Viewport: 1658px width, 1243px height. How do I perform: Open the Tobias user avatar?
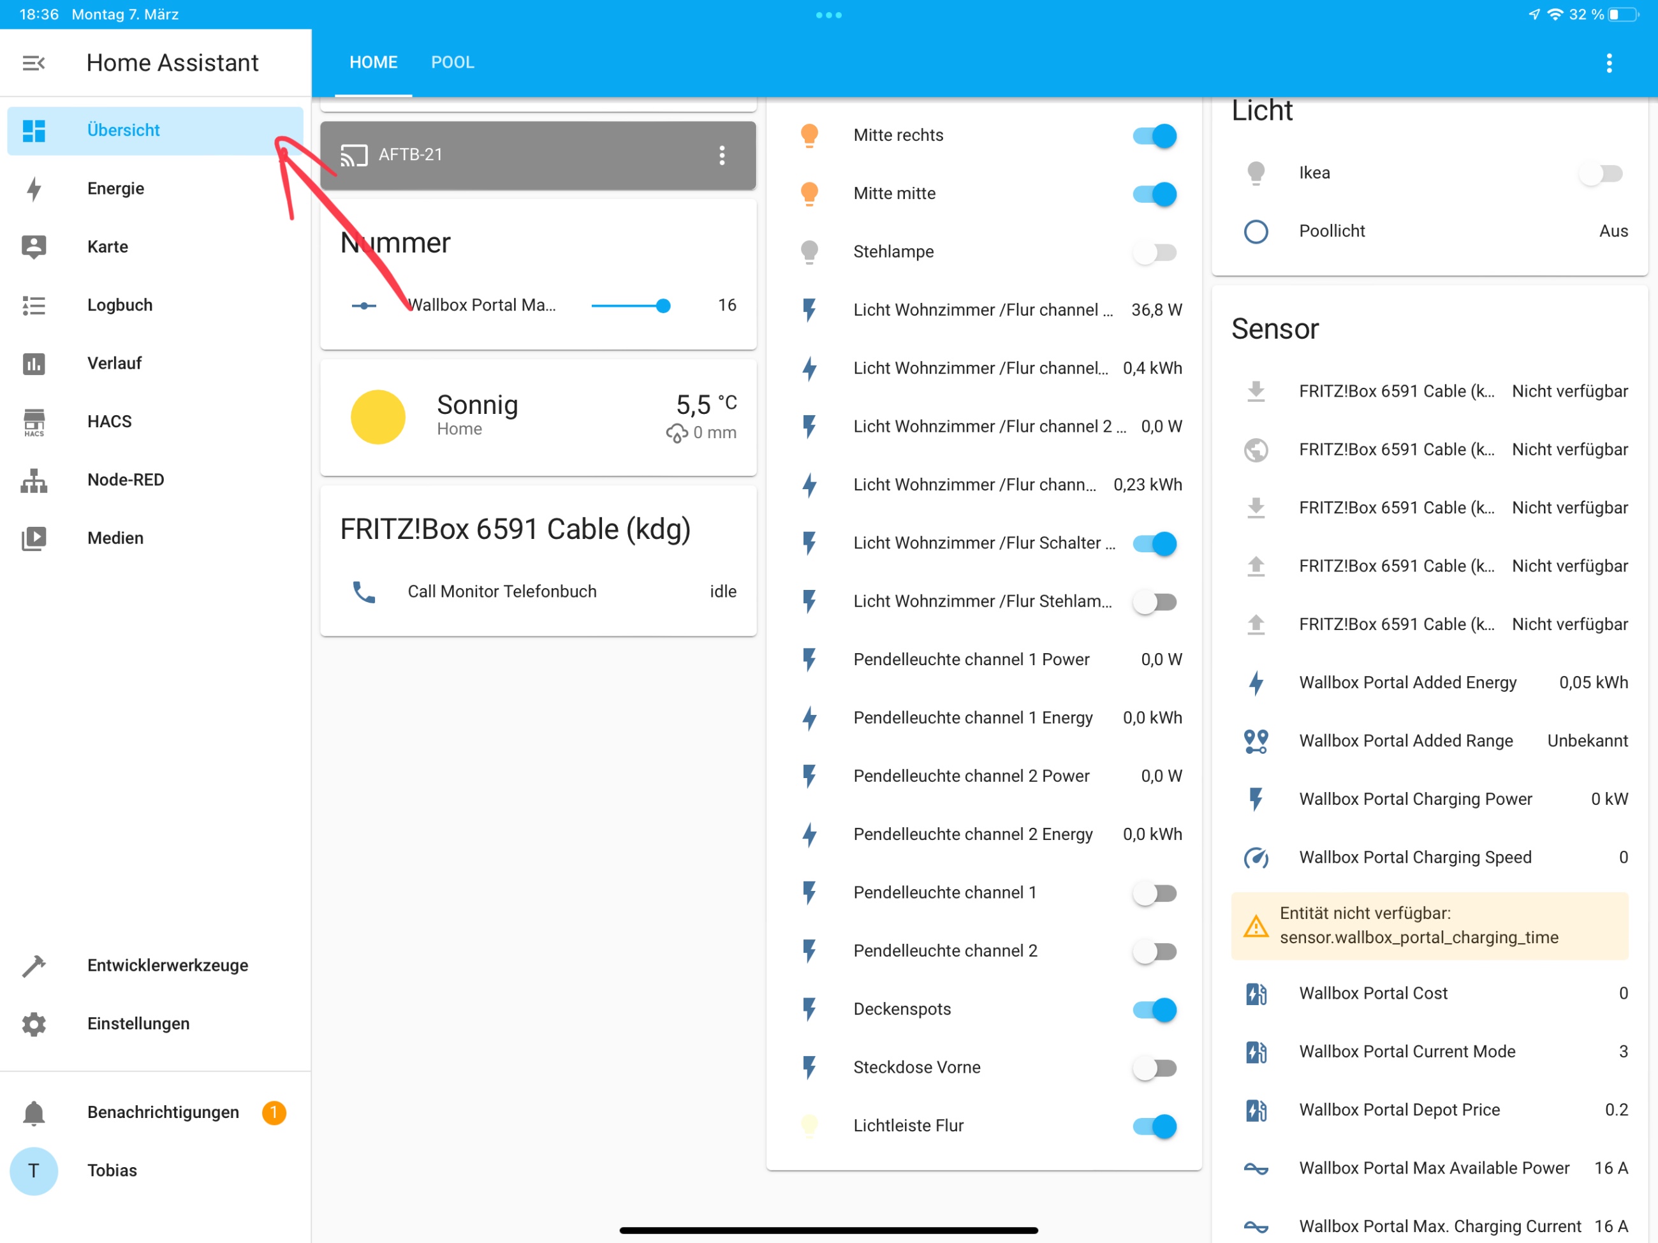tap(34, 1171)
